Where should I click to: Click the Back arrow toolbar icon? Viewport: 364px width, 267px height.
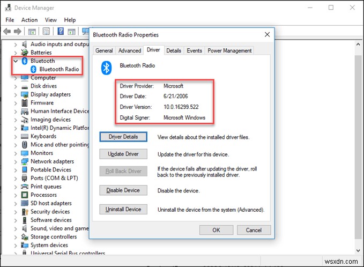tap(7, 31)
